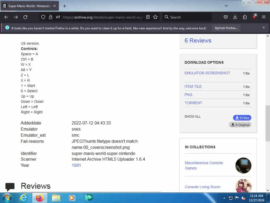Open ITEM TILE download option
The width and height of the screenshot is (270, 203).
pyautogui.click(x=193, y=86)
